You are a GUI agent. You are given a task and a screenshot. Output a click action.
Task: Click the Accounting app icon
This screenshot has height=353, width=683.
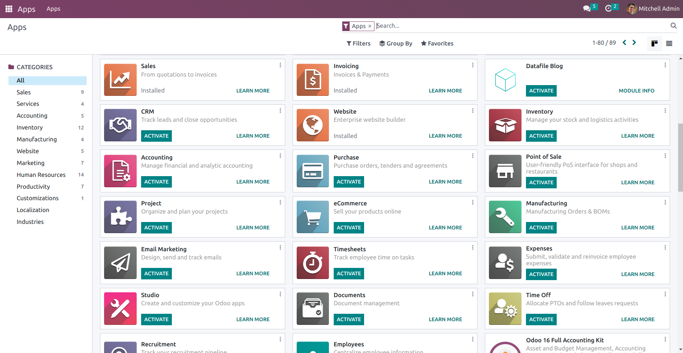(120, 171)
